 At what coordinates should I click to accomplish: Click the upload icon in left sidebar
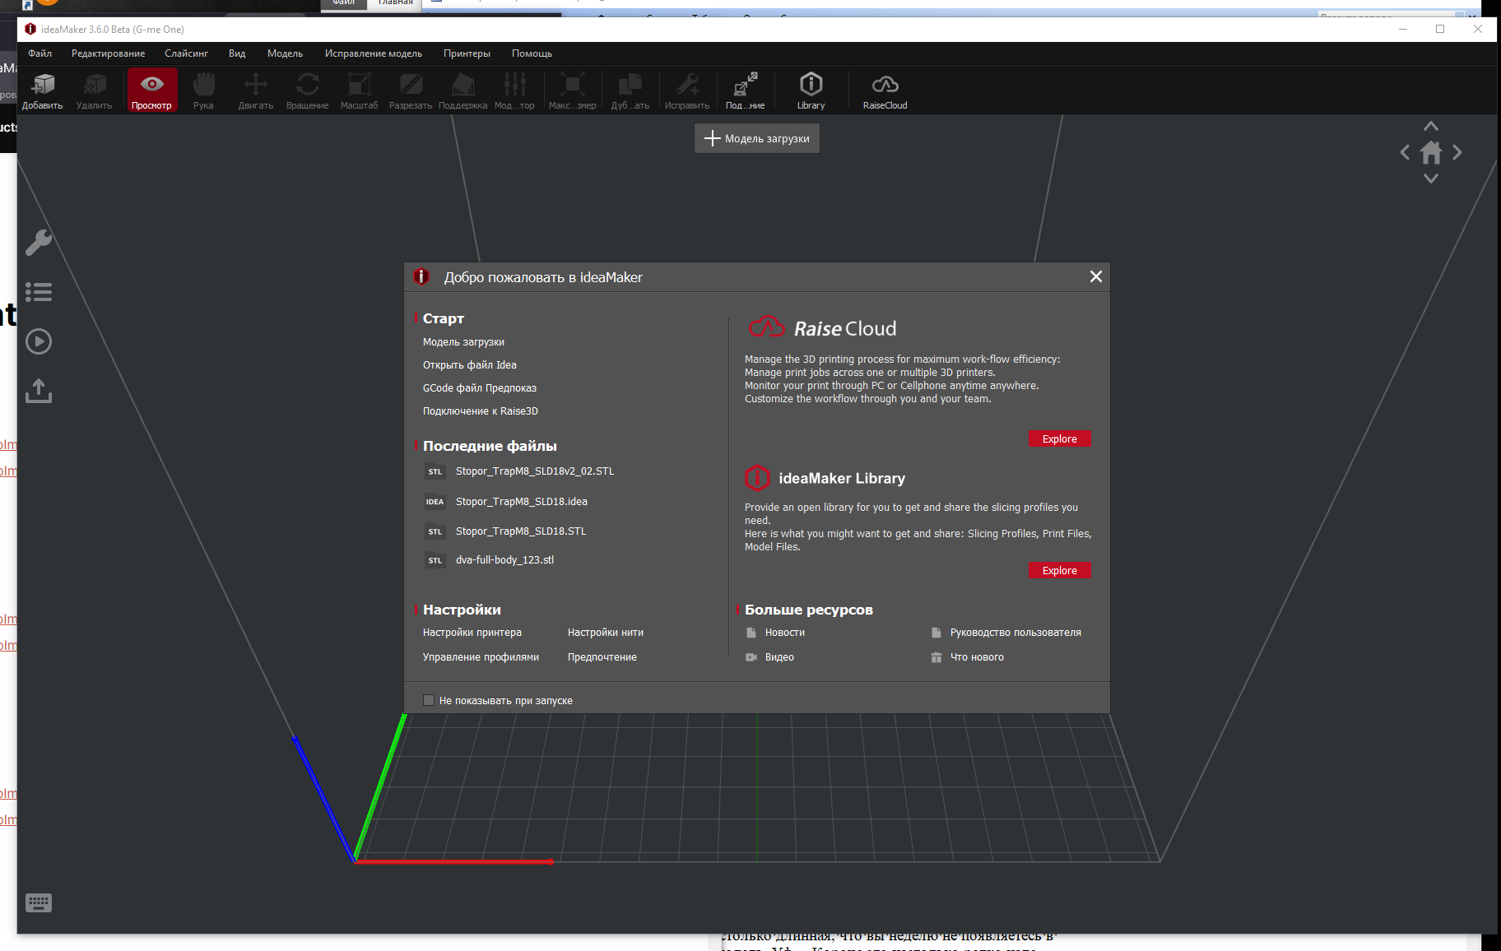39,391
